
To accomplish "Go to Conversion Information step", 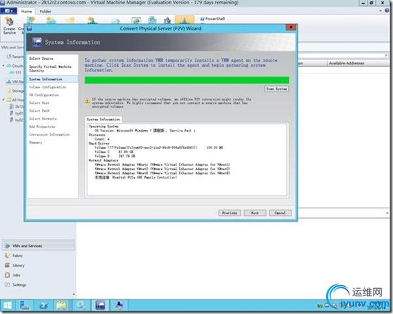I will (49, 134).
